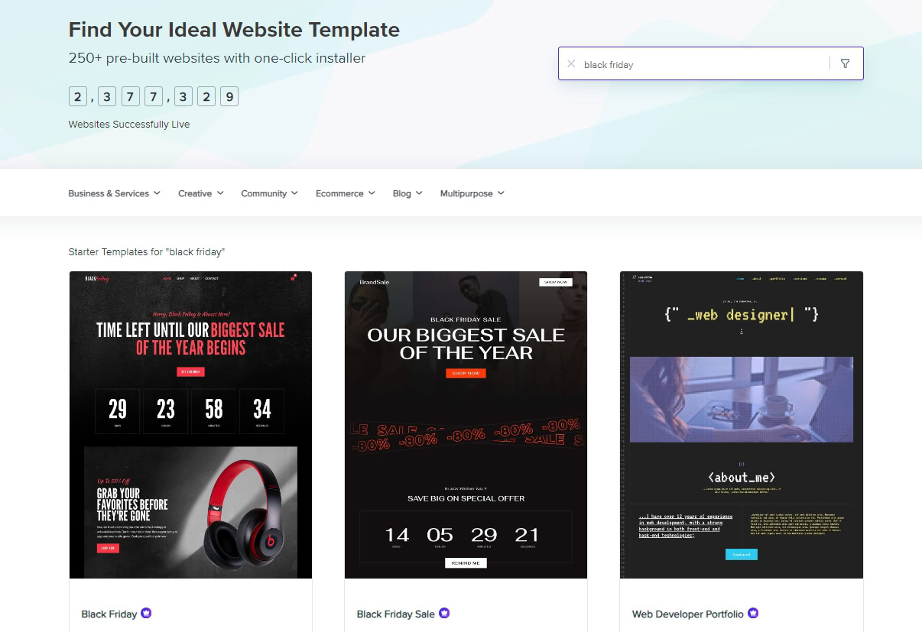Click the "Black Friday Sale" template title
Image resolution: width=922 pixels, height=632 pixels.
tap(395, 614)
